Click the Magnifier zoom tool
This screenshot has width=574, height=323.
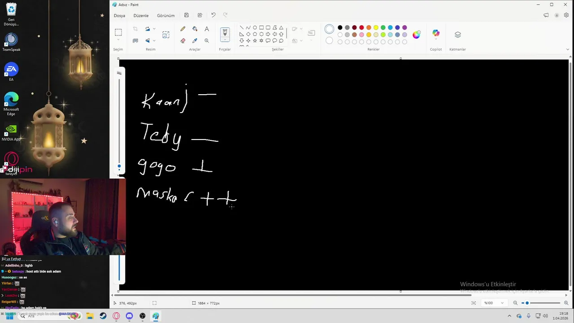[x=207, y=40]
